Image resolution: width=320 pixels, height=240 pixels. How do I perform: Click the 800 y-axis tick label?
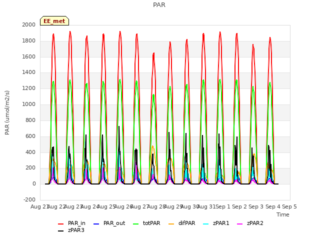click(30, 120)
